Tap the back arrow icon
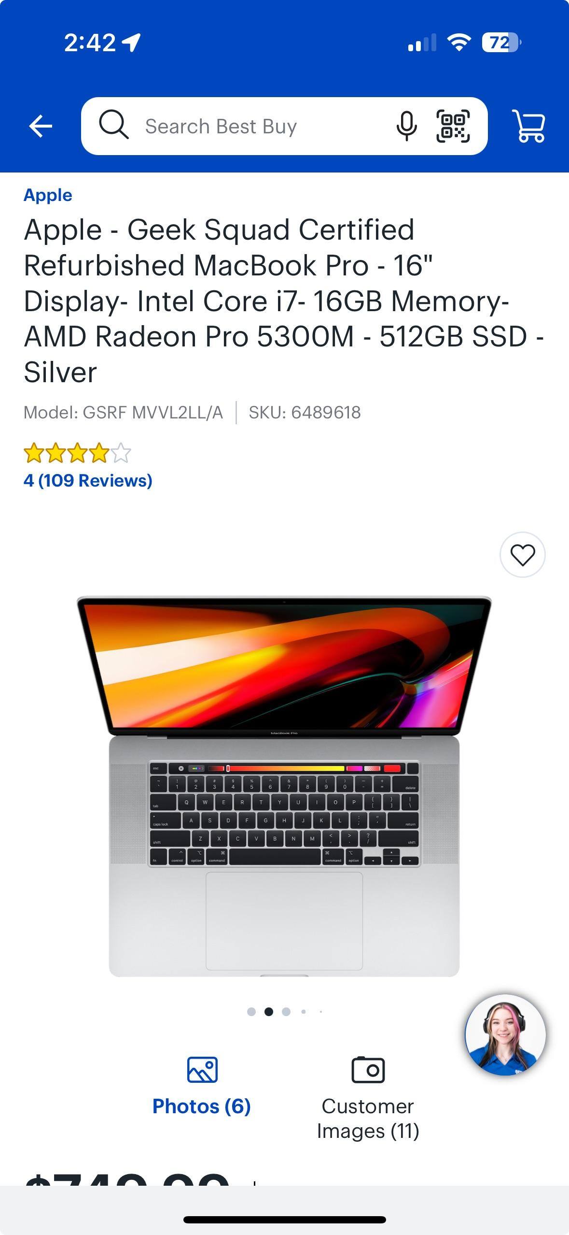 pos(41,127)
